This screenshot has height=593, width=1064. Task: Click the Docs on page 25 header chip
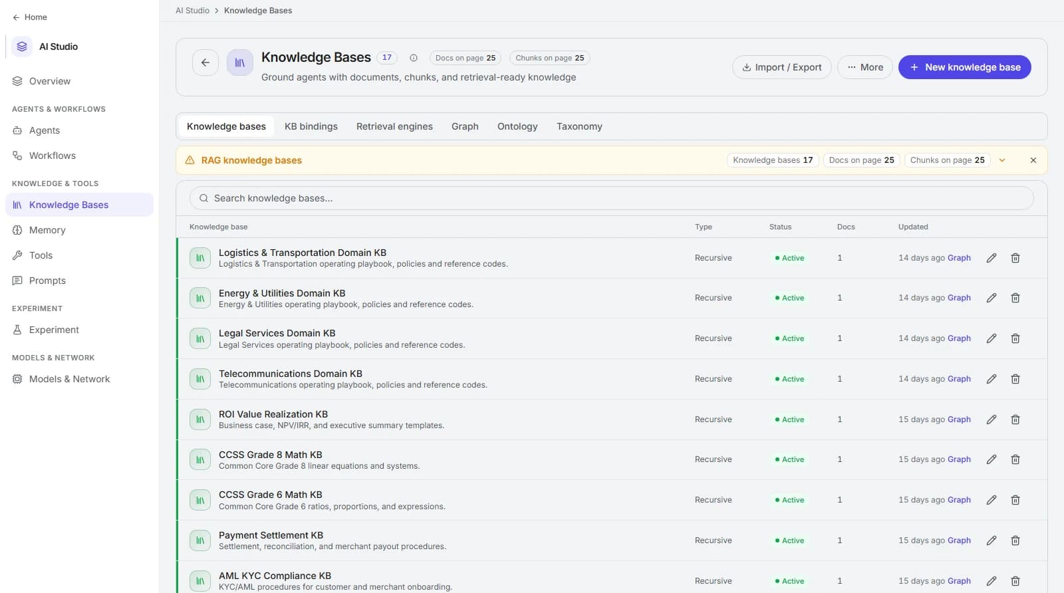[465, 58]
